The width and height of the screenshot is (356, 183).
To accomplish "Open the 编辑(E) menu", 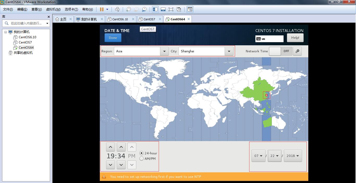I will click(x=22, y=9).
